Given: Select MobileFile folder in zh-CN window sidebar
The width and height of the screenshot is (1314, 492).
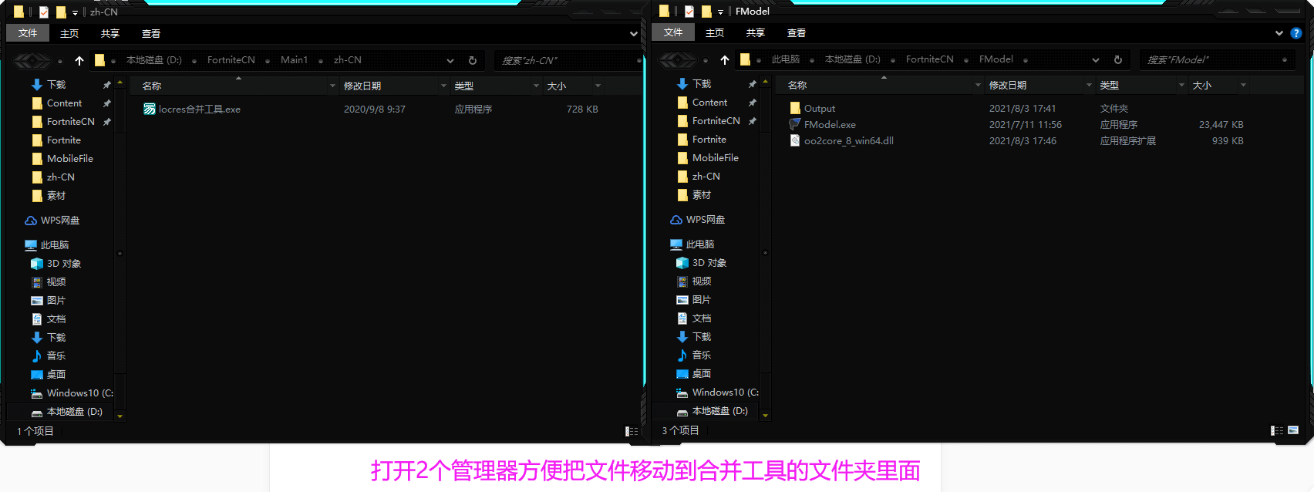Looking at the screenshot, I should click(x=62, y=159).
